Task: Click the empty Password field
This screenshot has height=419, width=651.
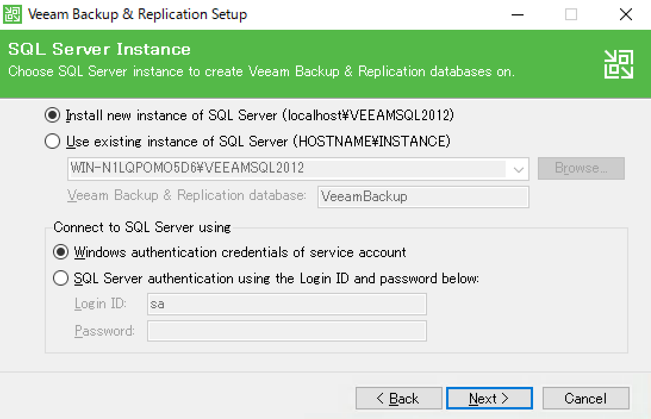Action: click(286, 331)
